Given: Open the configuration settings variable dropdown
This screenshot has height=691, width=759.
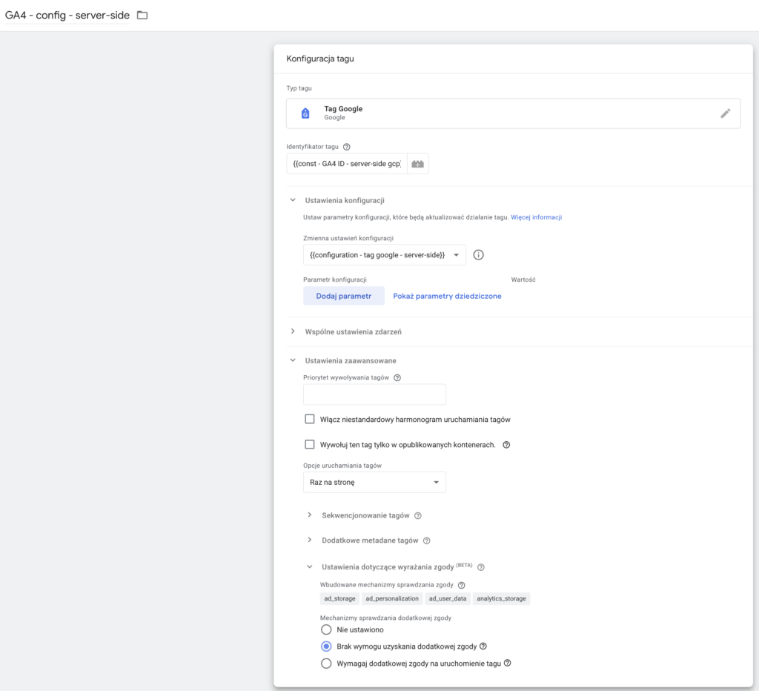Looking at the screenshot, I should pyautogui.click(x=384, y=255).
